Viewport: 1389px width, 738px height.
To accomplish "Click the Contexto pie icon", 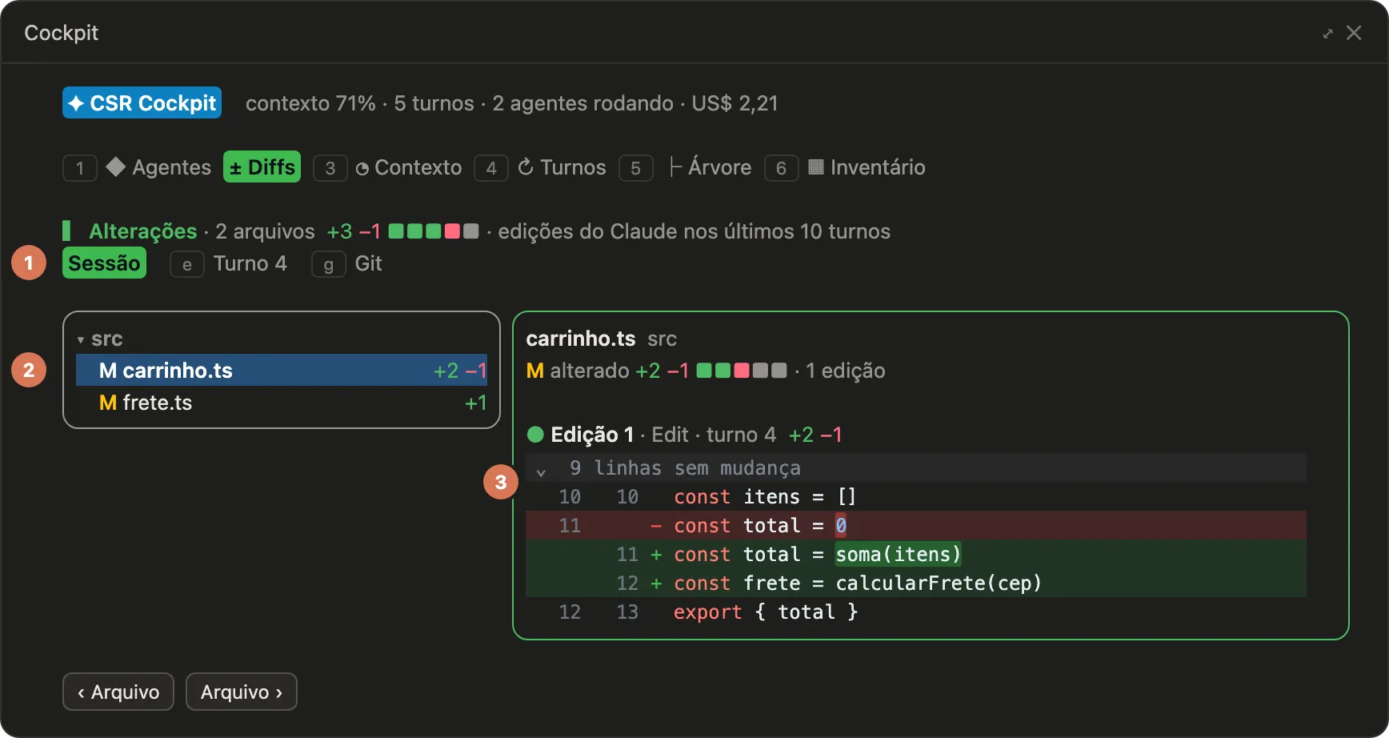I will [x=362, y=168].
